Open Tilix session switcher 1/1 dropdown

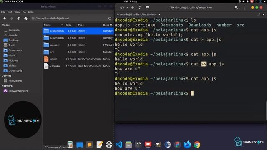pyautogui.click(x=123, y=7)
